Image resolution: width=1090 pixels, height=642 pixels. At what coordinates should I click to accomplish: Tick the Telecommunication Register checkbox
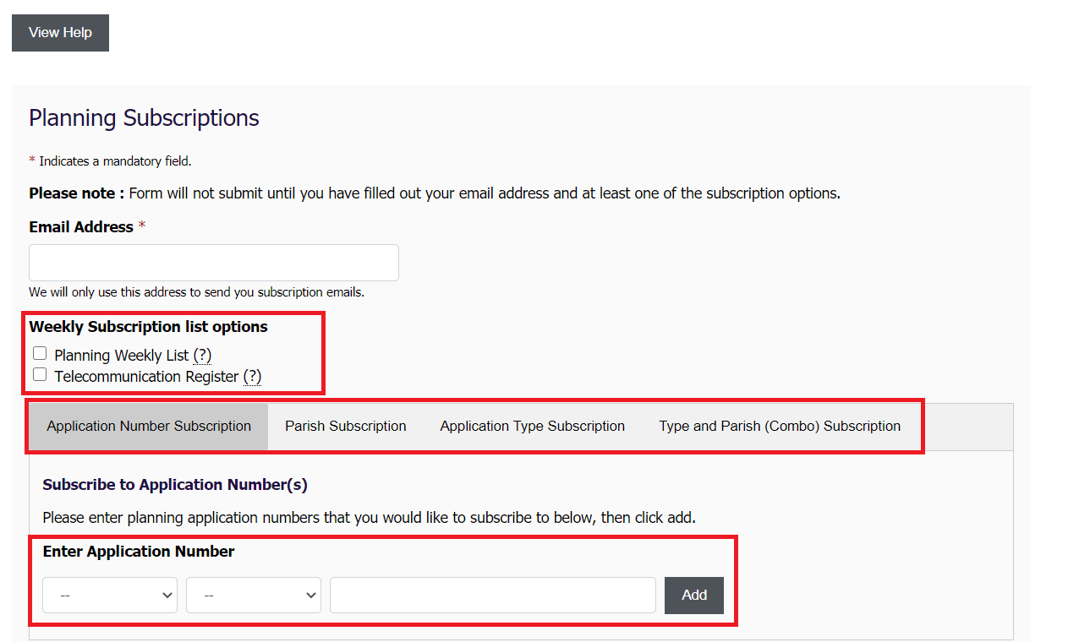(40, 375)
